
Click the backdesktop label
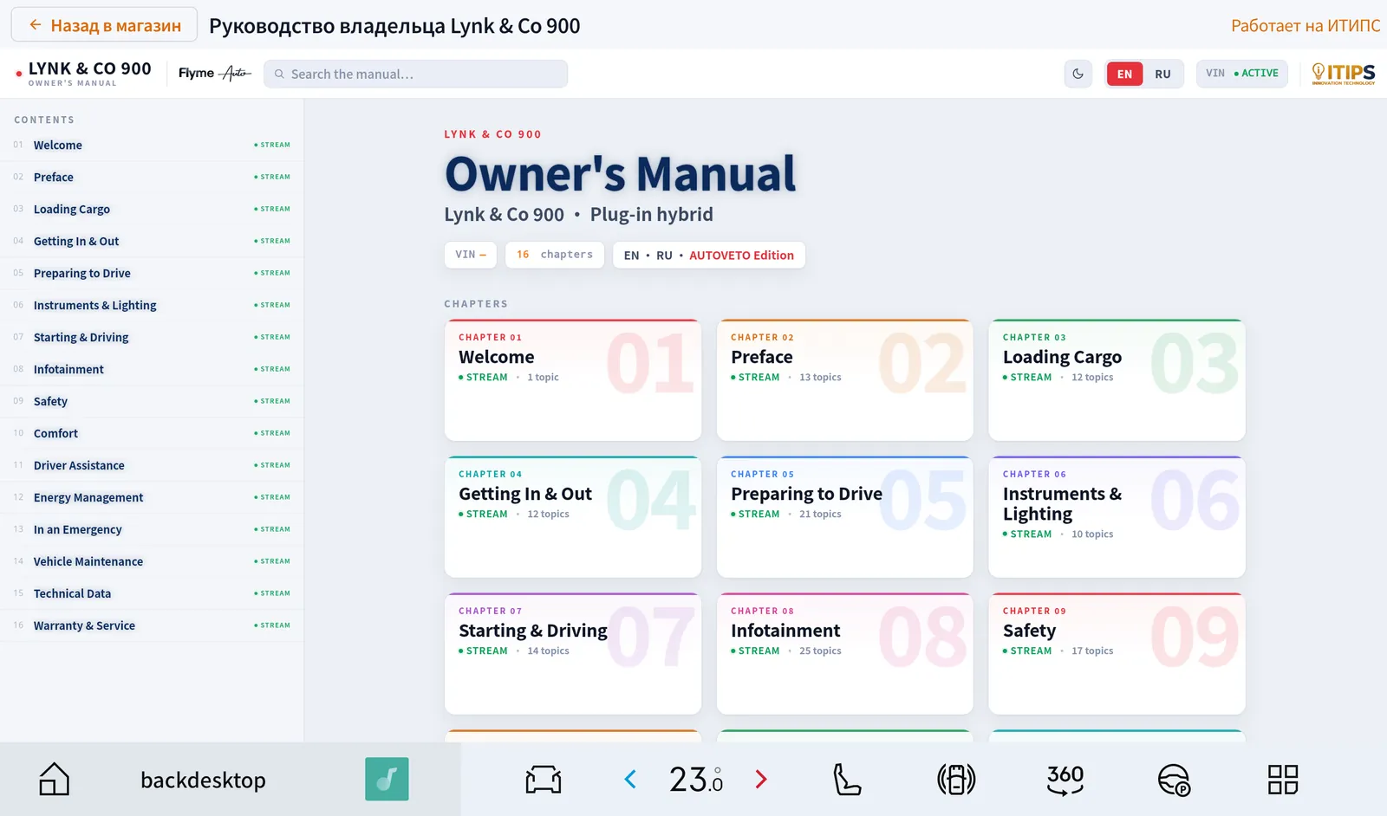pyautogui.click(x=203, y=780)
